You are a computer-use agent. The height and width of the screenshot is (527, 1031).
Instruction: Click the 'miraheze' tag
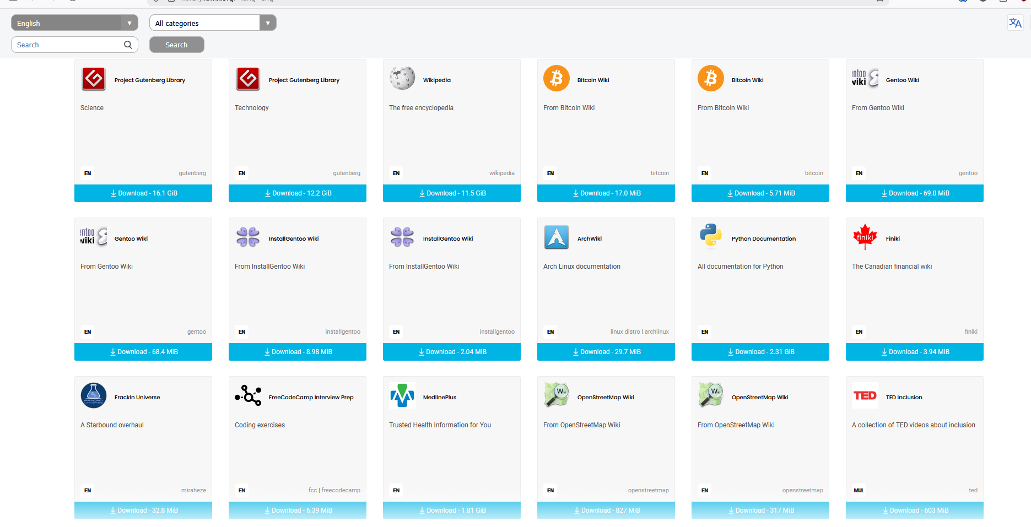(193, 490)
